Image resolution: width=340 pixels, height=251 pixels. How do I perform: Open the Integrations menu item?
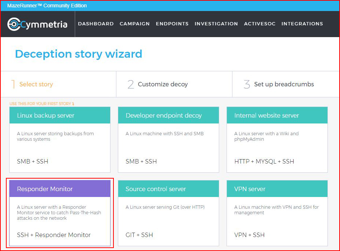click(x=302, y=24)
